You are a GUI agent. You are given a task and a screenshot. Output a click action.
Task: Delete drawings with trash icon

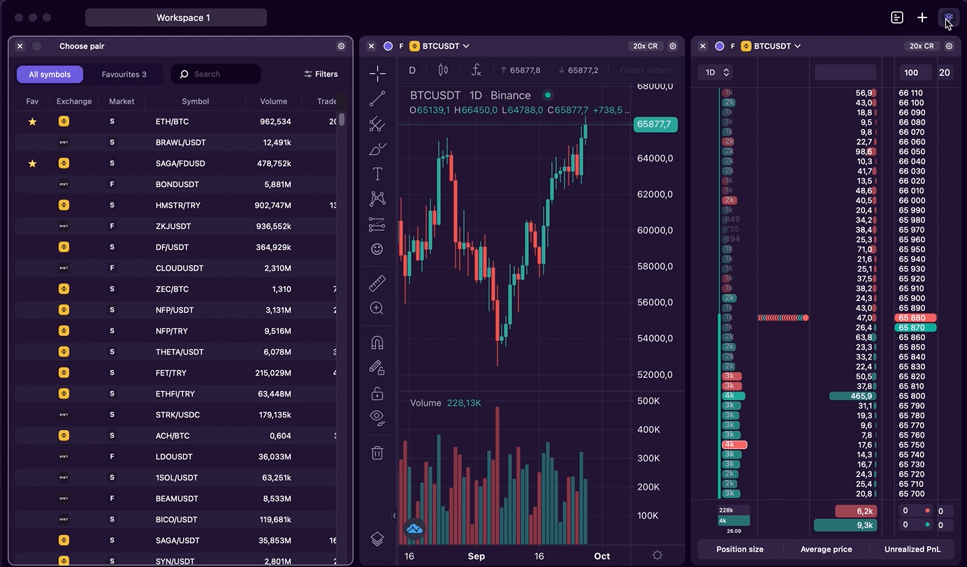377,452
